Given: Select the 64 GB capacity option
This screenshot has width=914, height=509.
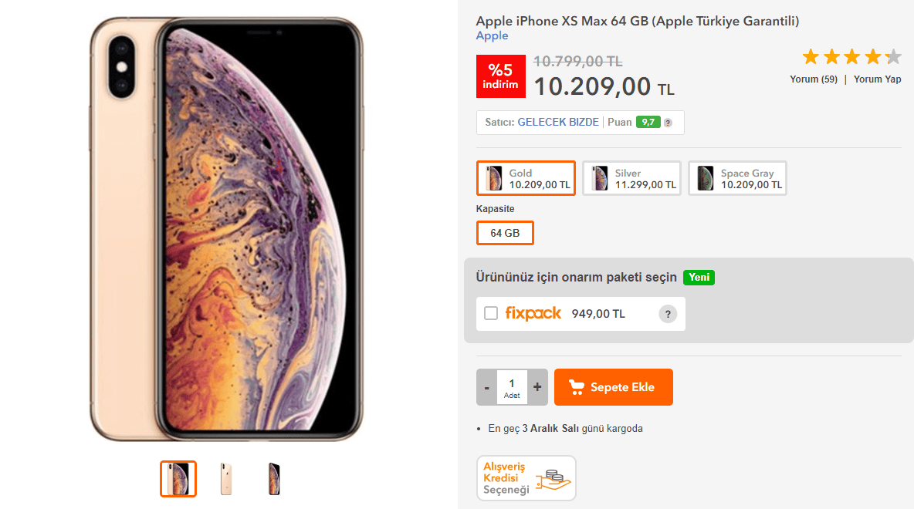Looking at the screenshot, I should coord(505,233).
